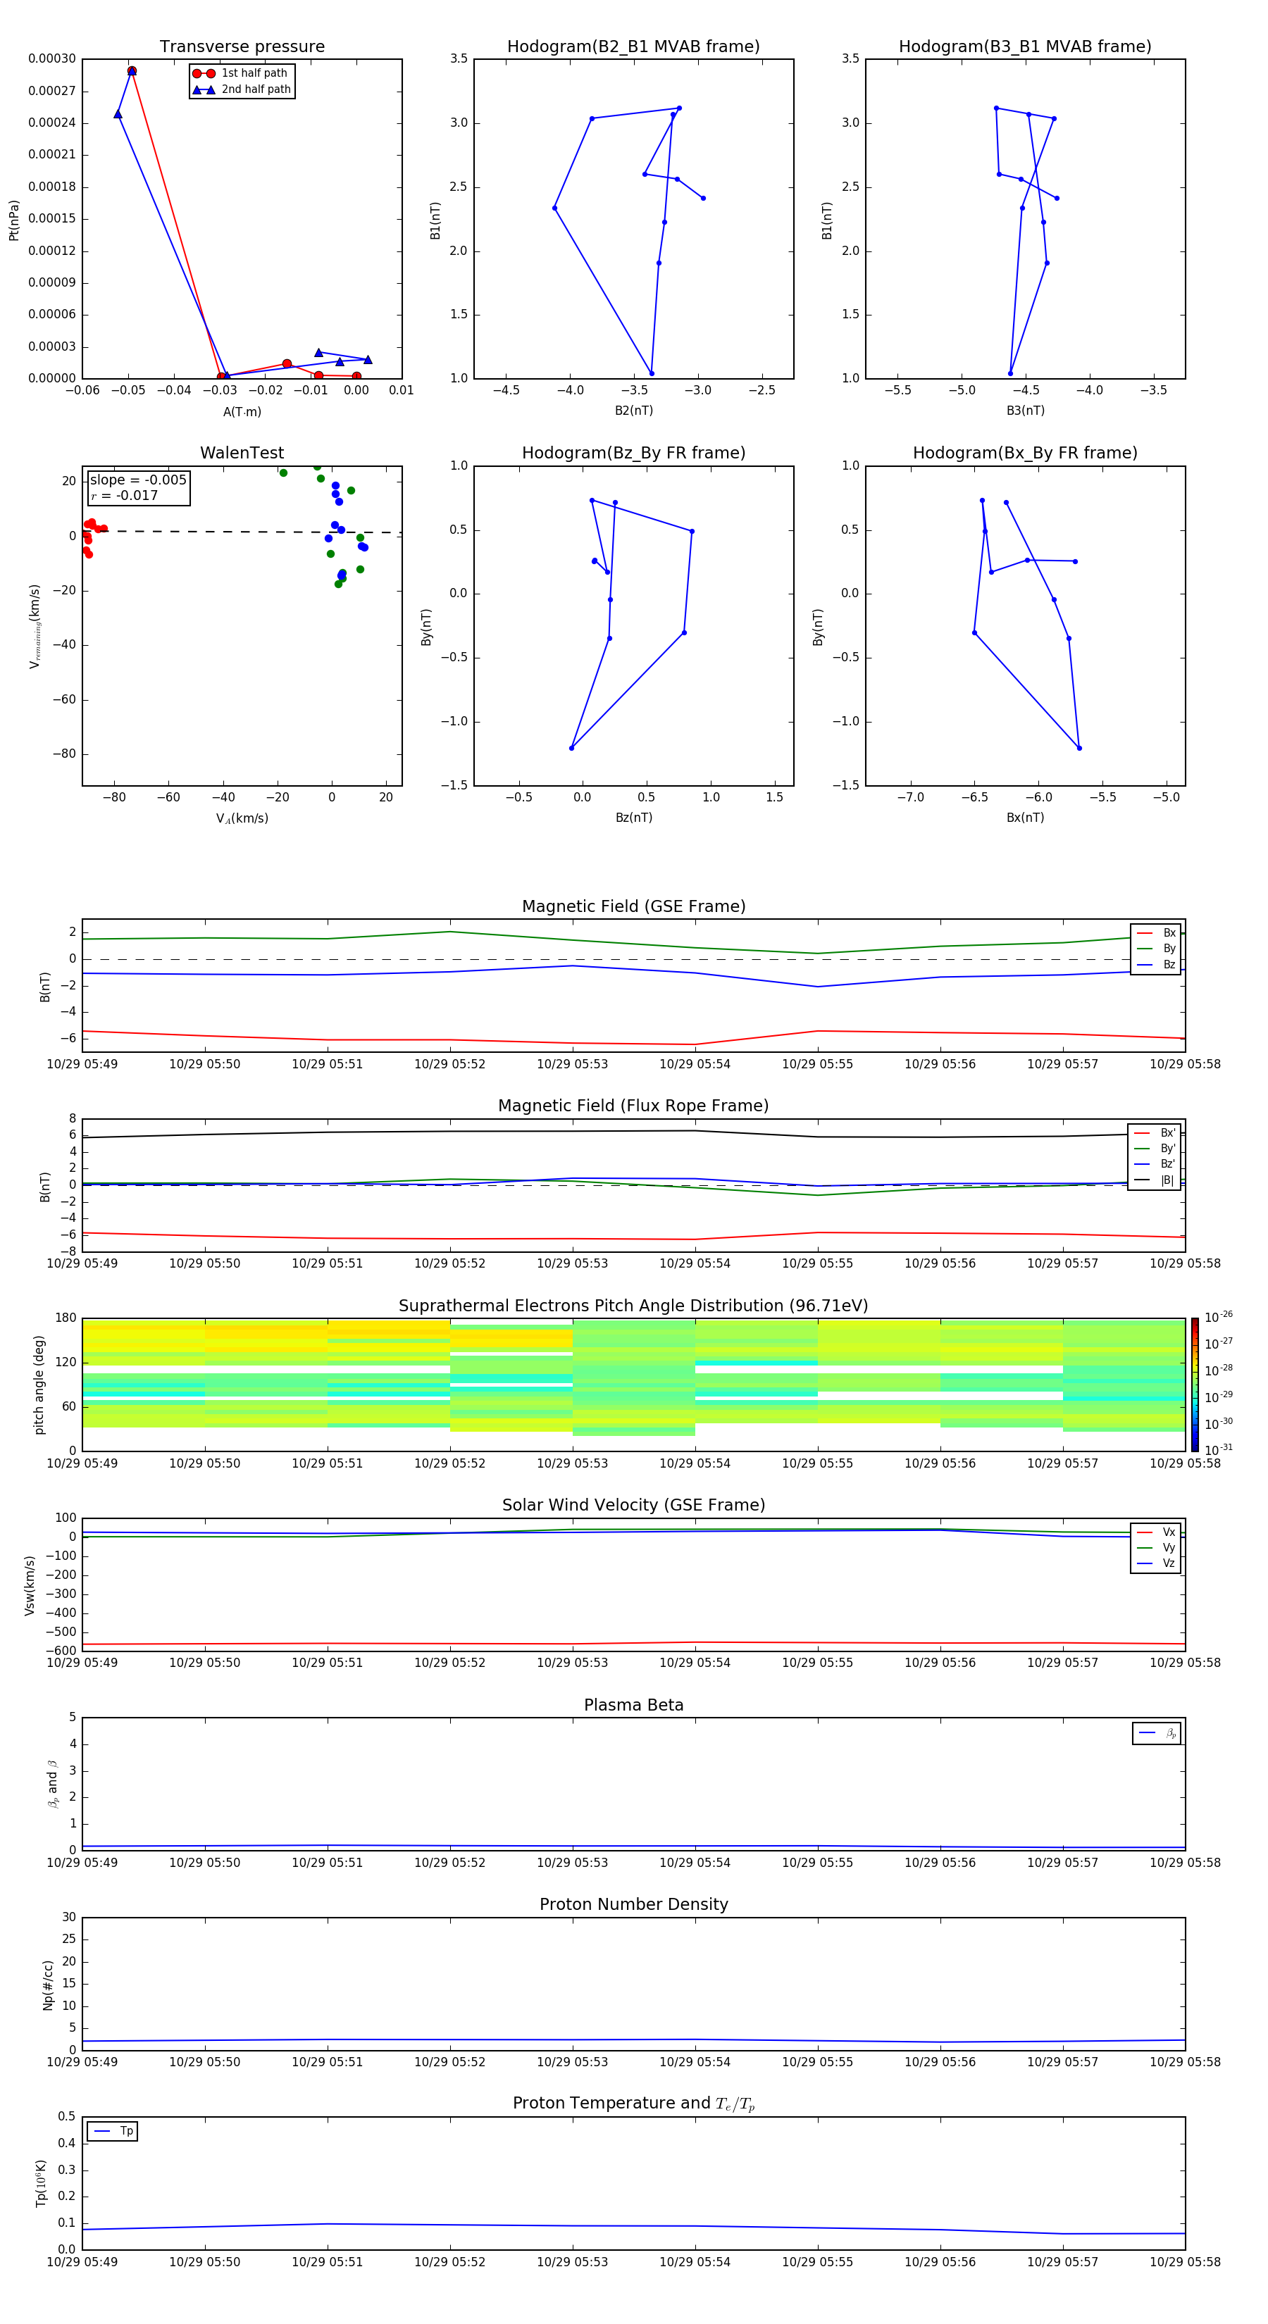Click the "V_A(km/s)" x-axis label
Image resolution: width=1268 pixels, height=2324 pixels.
click(x=242, y=818)
